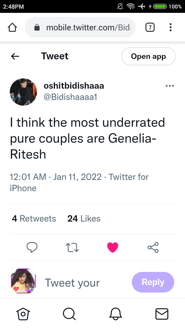Screen dimensions: 185x329
Task: Open the tweet's more options ellipsis
Action: tap(170, 86)
